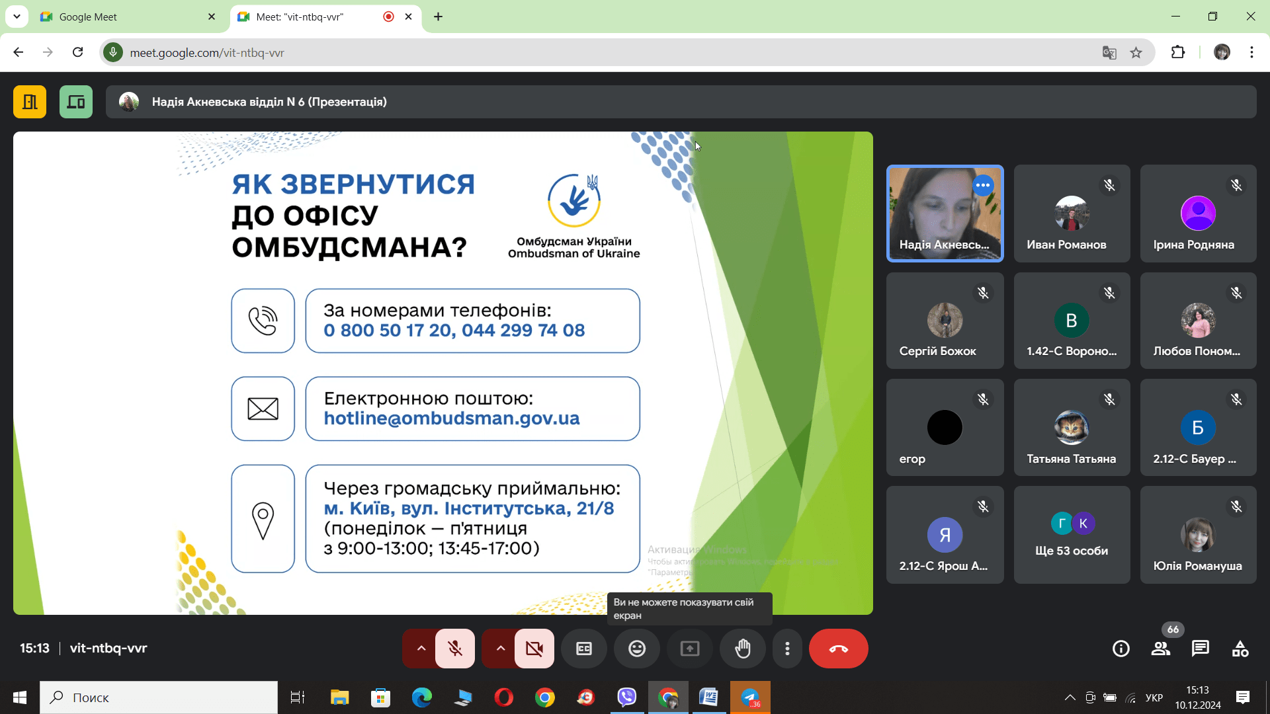Image resolution: width=1270 pixels, height=714 pixels.
Task: Show the participants list
Action: 1161,649
